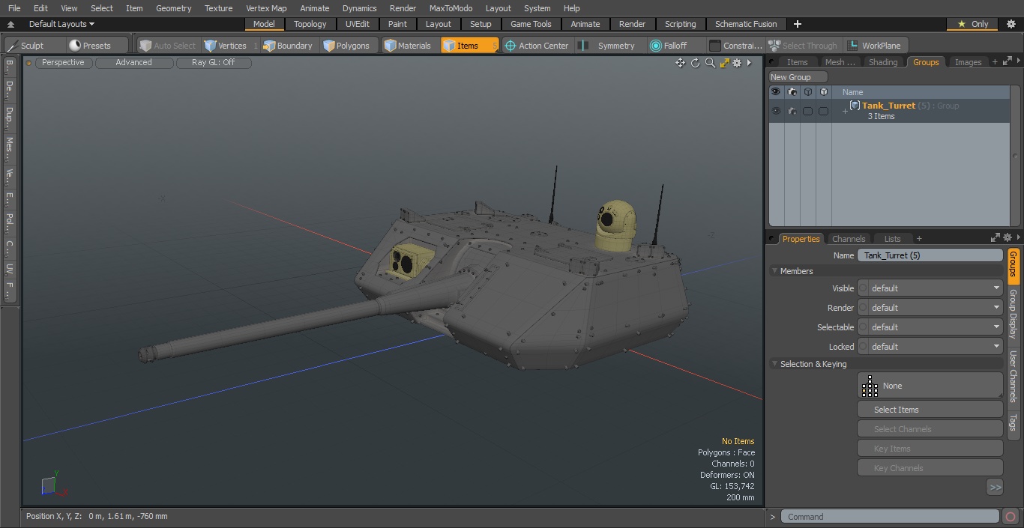Click the viewport zoom magnifier icon
The height and width of the screenshot is (528, 1024).
point(710,63)
